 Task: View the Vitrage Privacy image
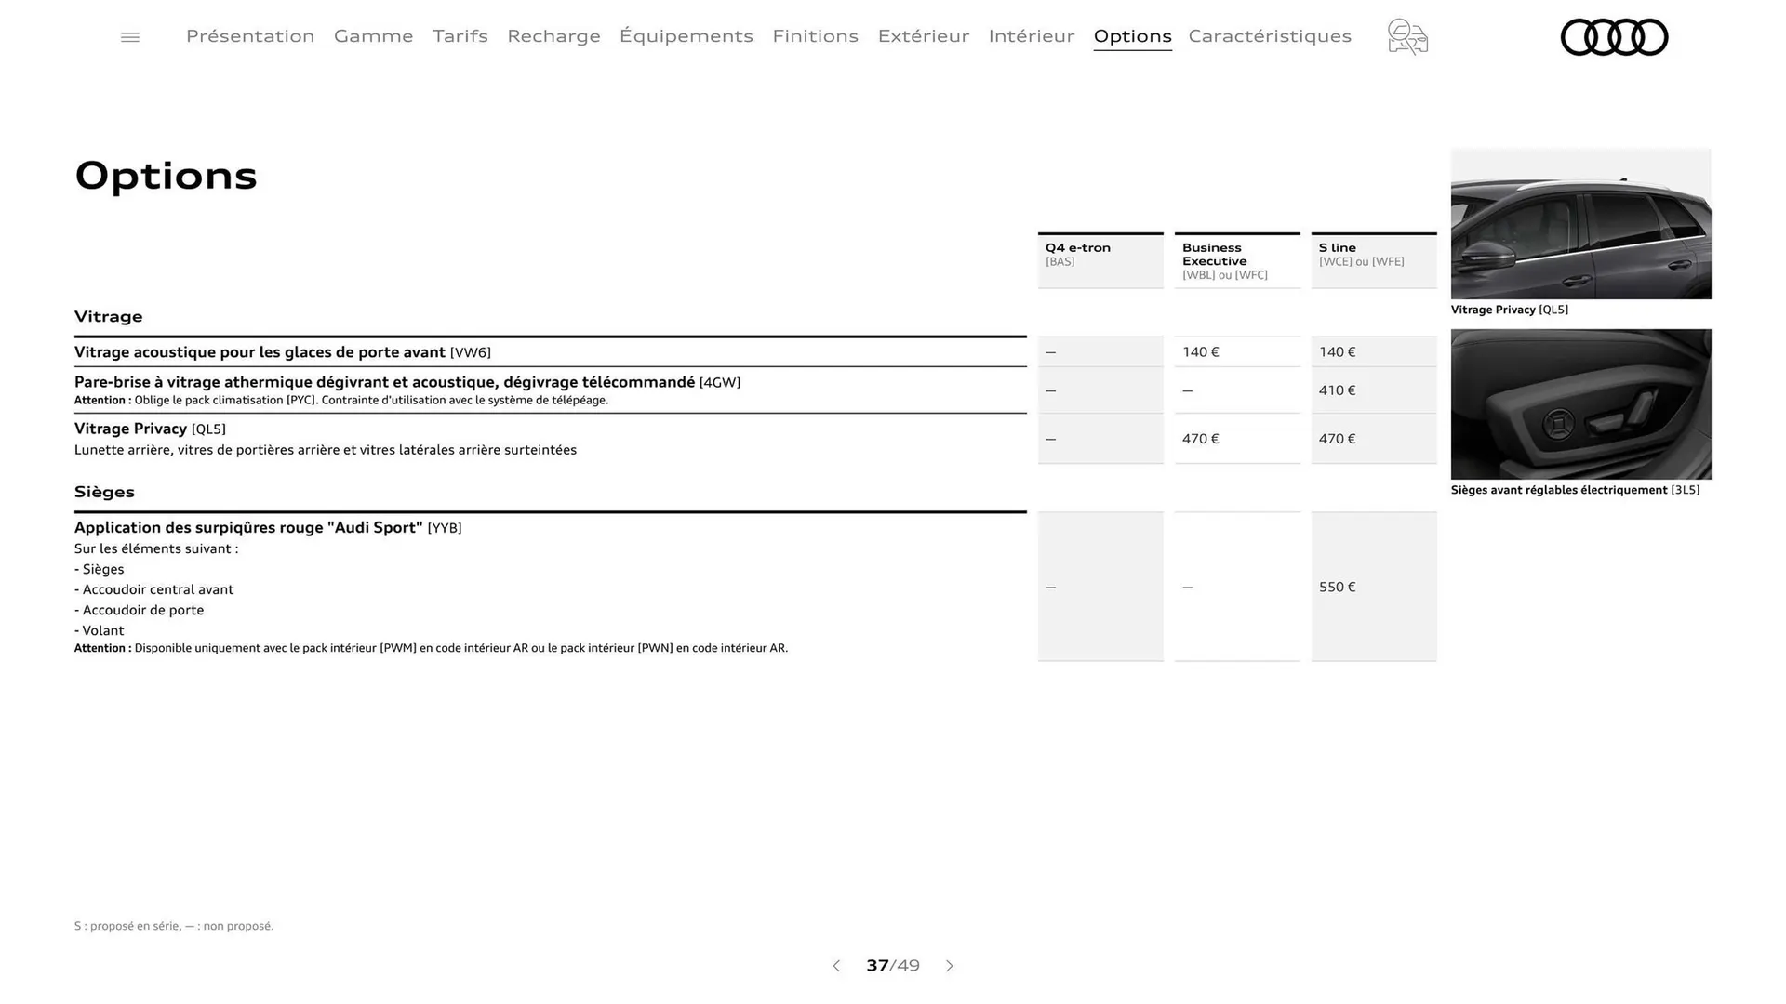[1579, 223]
